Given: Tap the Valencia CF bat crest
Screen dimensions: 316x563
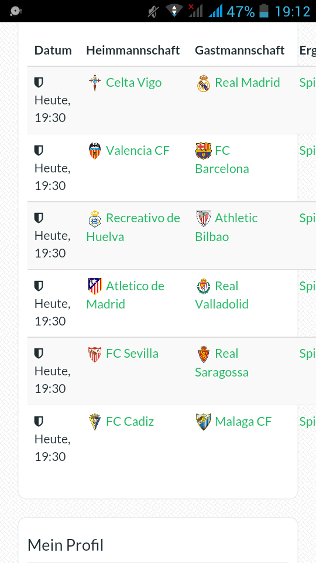Looking at the screenshot, I should [95, 151].
